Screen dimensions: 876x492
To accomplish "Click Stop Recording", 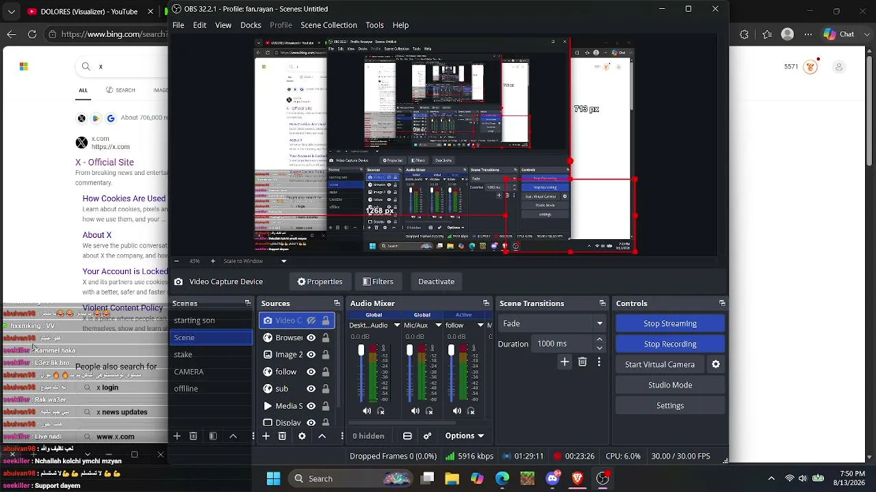I will pos(670,344).
